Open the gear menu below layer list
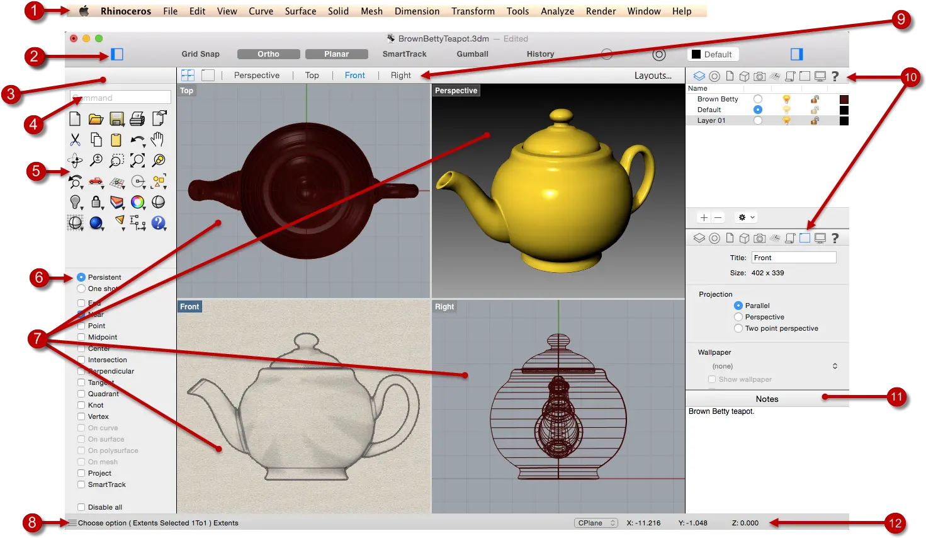926x538 pixels. tap(746, 217)
